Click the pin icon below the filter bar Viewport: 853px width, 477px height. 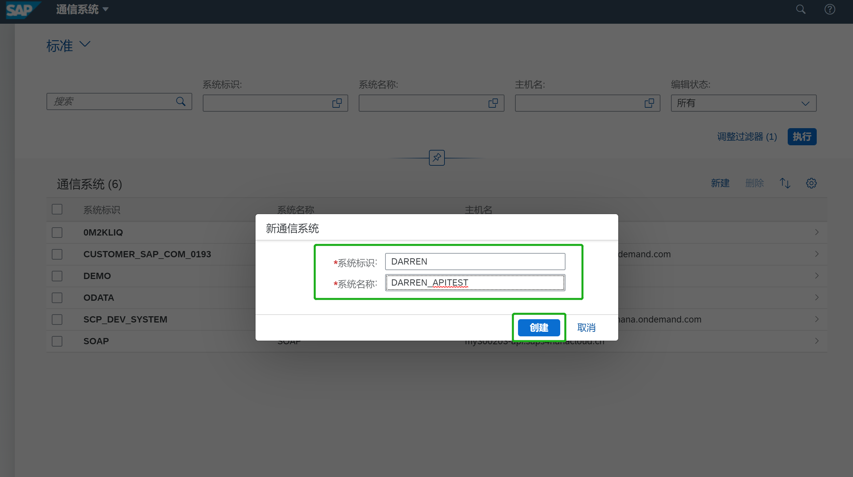(x=437, y=158)
